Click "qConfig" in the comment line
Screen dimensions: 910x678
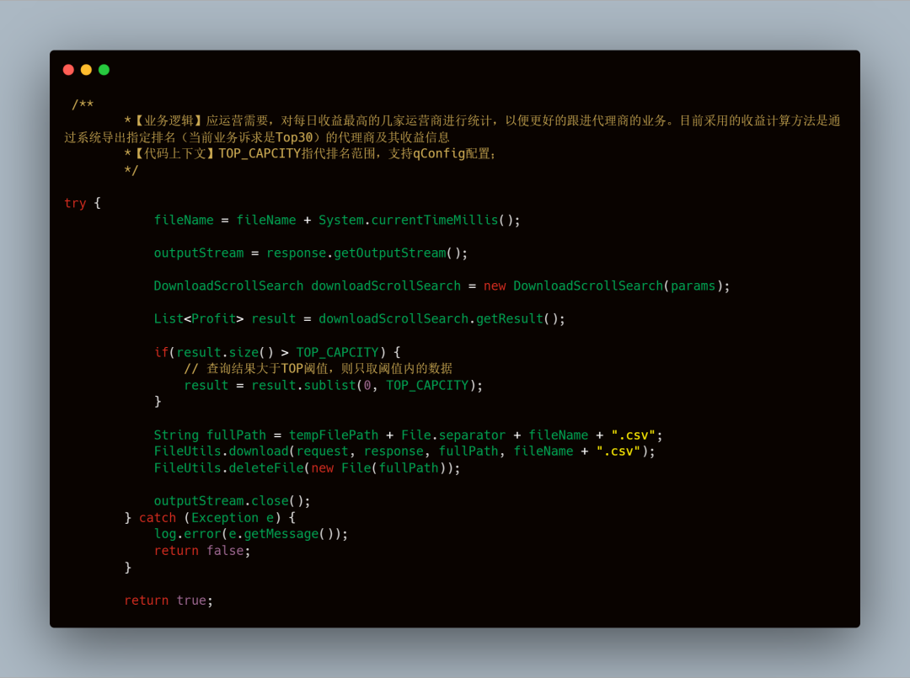(x=439, y=153)
